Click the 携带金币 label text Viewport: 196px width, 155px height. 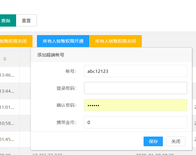point(66,123)
